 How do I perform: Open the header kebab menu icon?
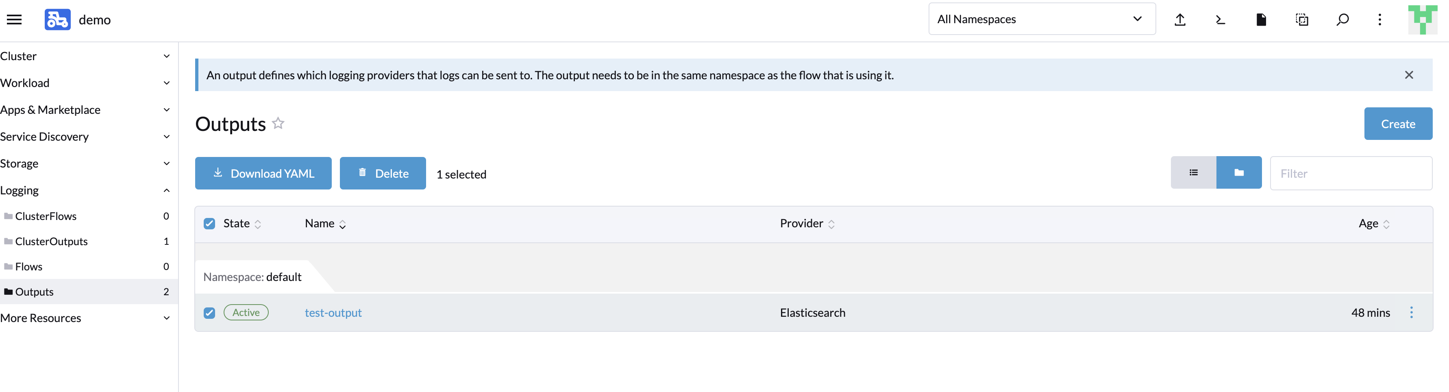pyautogui.click(x=1380, y=19)
